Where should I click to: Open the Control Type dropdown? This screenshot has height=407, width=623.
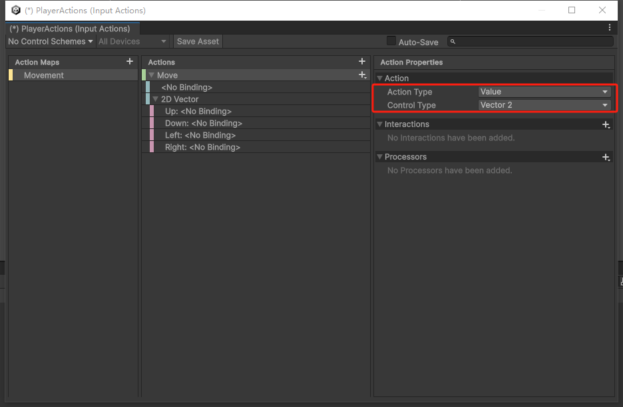click(544, 105)
